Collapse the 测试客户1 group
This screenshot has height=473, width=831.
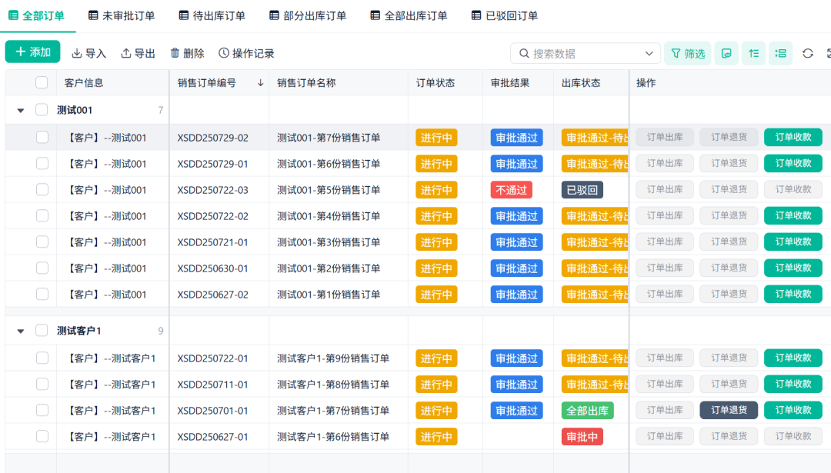21,331
